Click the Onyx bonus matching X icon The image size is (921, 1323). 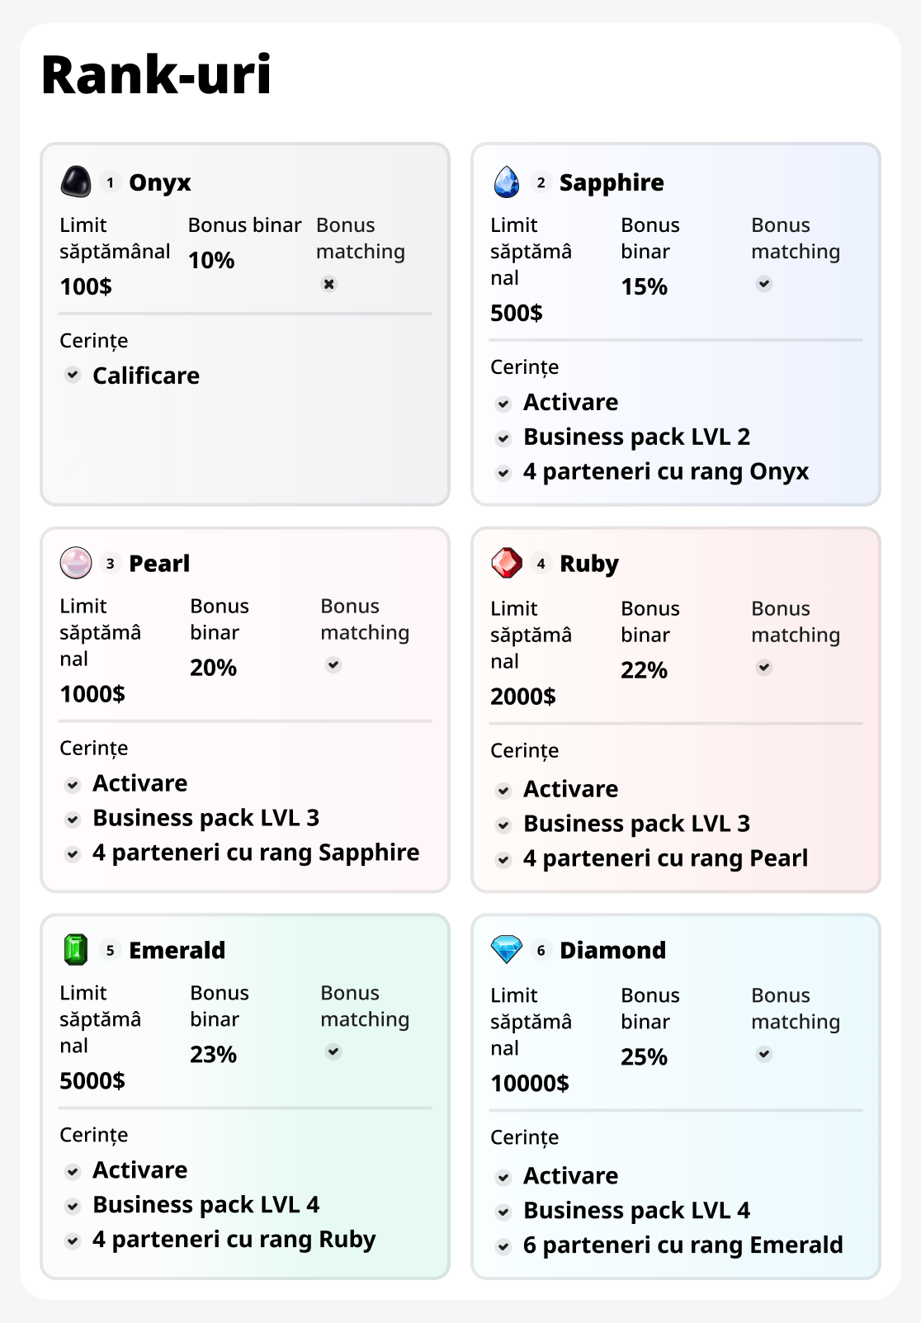tap(329, 284)
